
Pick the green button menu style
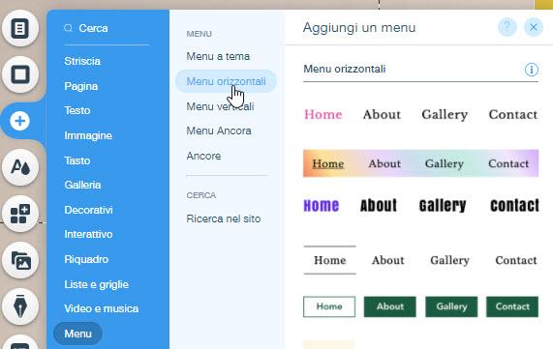pos(420,306)
